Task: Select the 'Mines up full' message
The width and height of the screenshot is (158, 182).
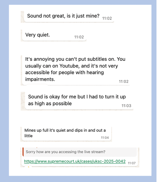Action: coord(66,133)
